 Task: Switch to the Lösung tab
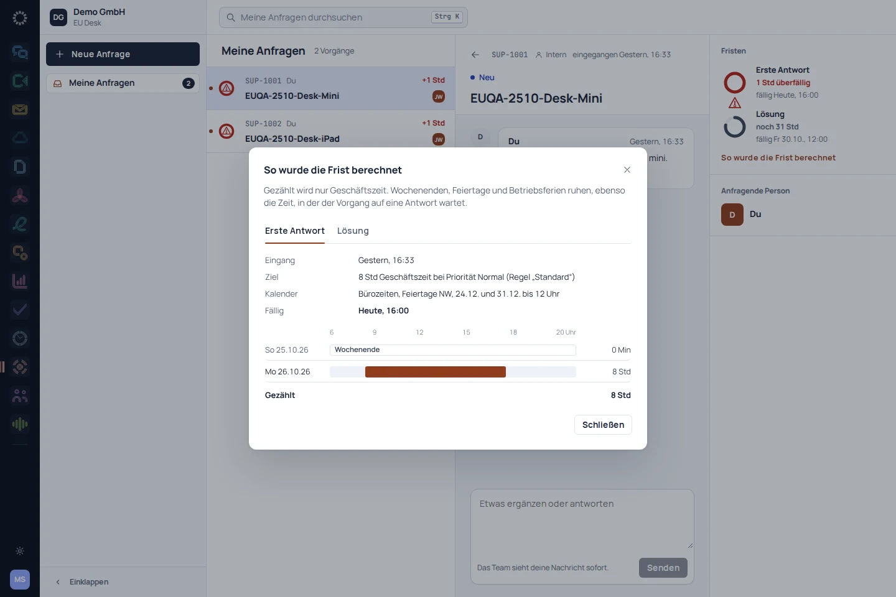point(353,231)
